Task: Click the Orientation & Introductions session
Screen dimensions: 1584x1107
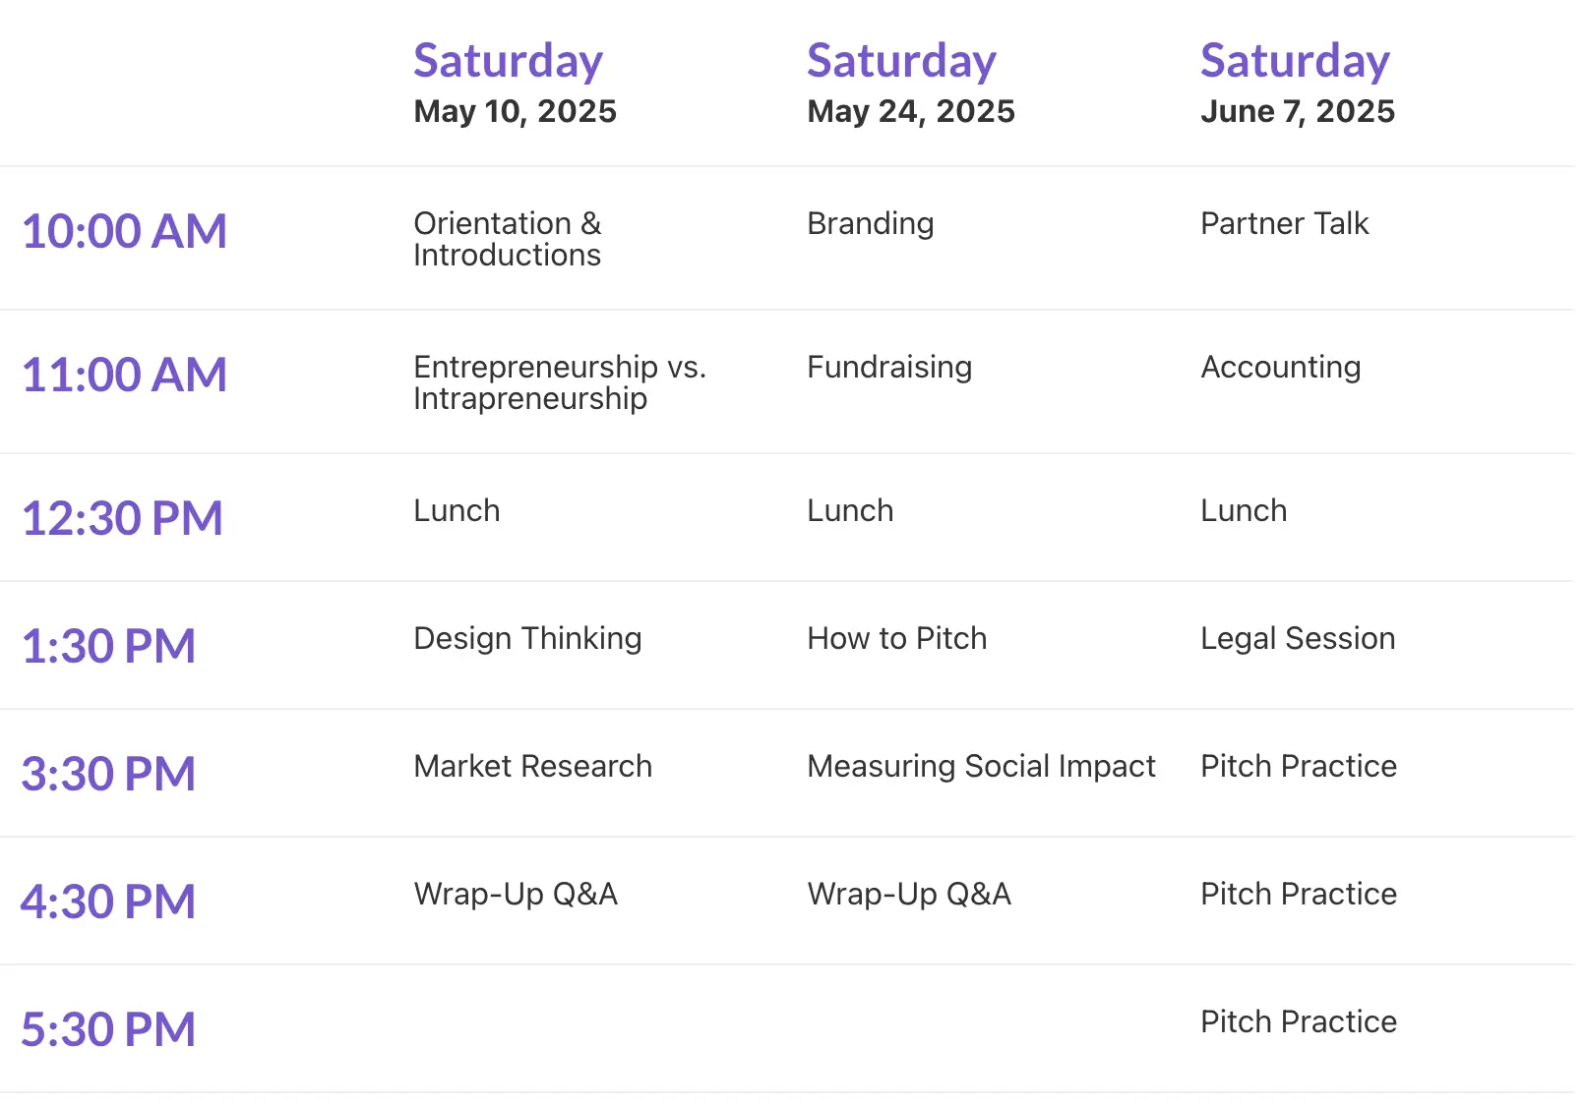Action: (507, 239)
